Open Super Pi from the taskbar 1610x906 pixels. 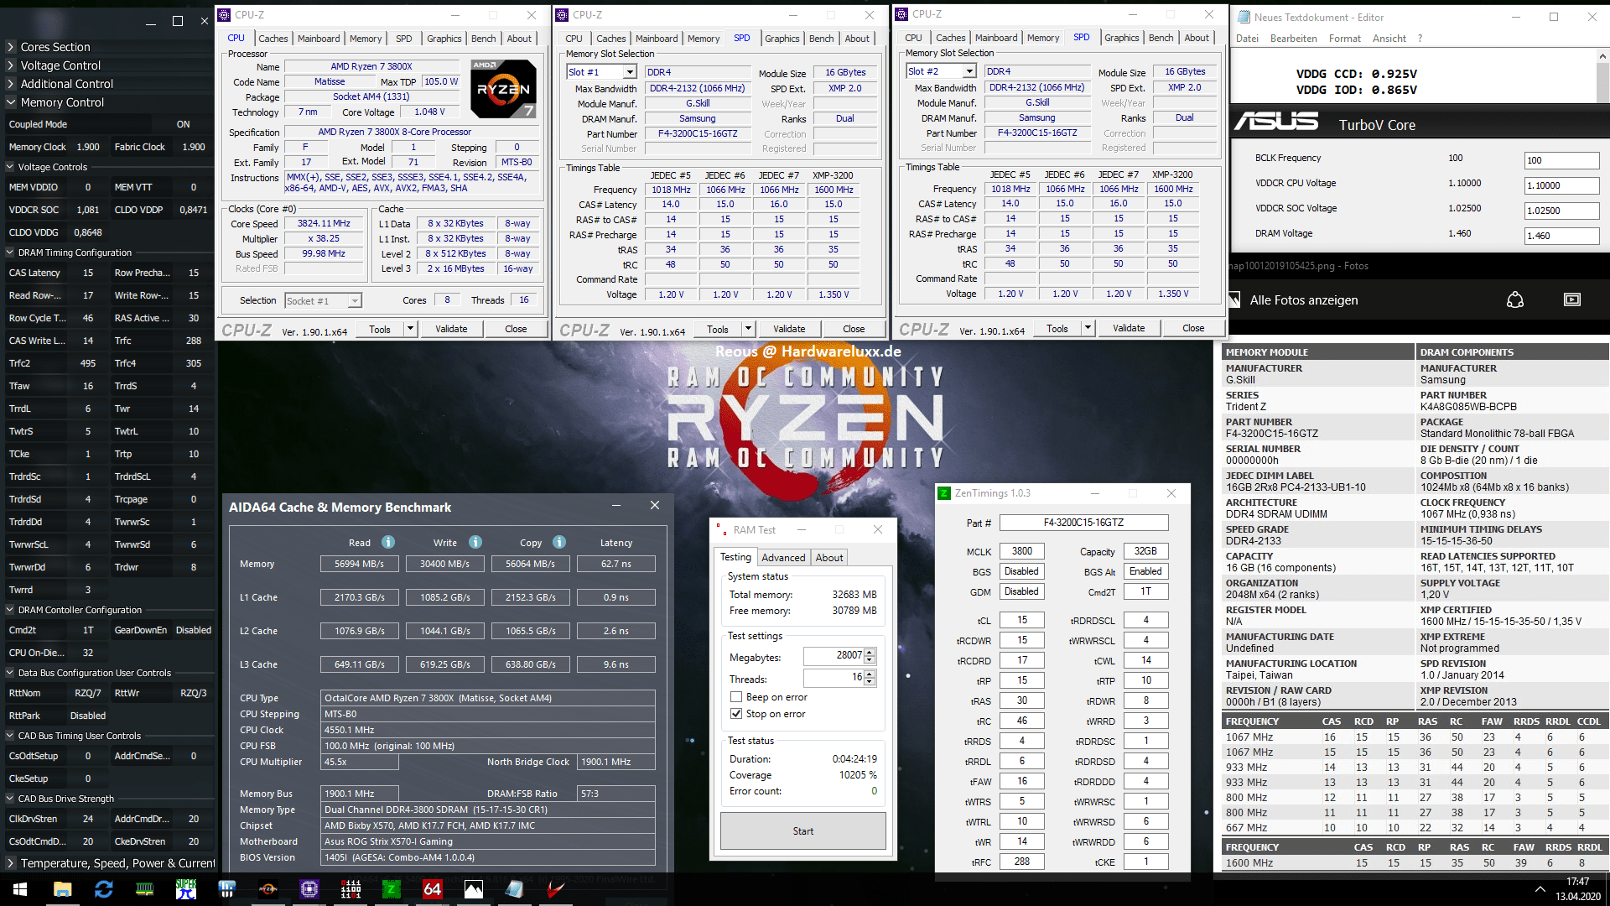tap(185, 889)
